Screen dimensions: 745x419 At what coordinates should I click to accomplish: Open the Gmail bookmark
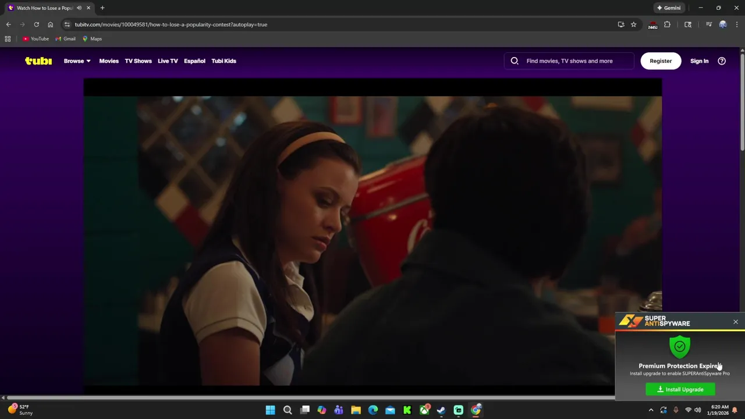click(x=65, y=38)
